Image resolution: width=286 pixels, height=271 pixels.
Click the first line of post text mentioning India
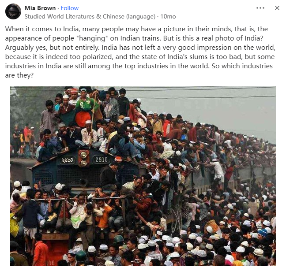(136, 29)
